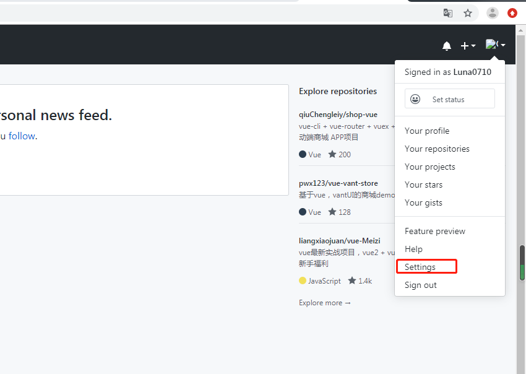Image resolution: width=526 pixels, height=374 pixels.
Task: Click star count 128 for vue-vant-store
Action: (x=340, y=212)
